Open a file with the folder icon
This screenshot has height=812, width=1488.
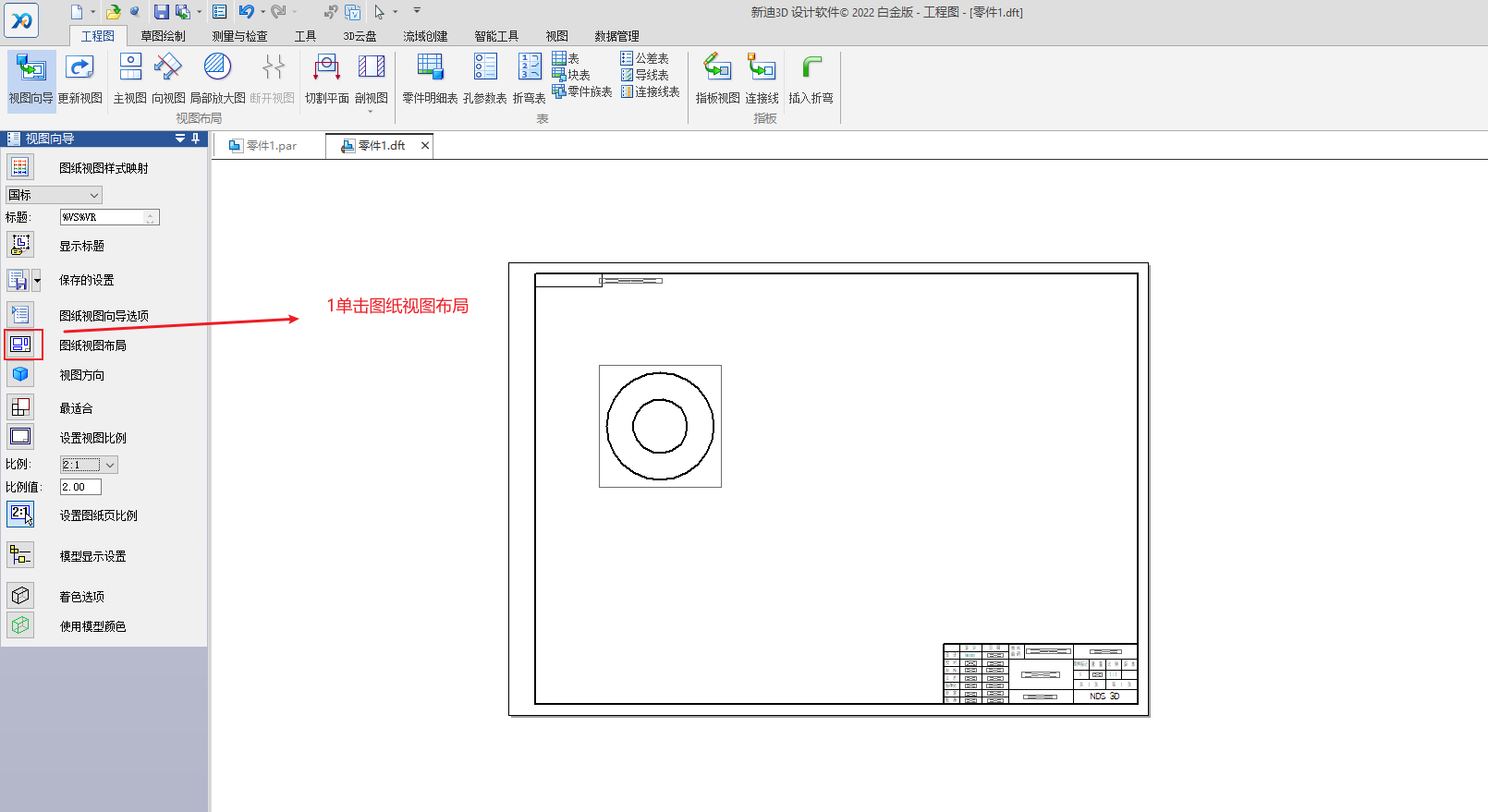click(113, 12)
